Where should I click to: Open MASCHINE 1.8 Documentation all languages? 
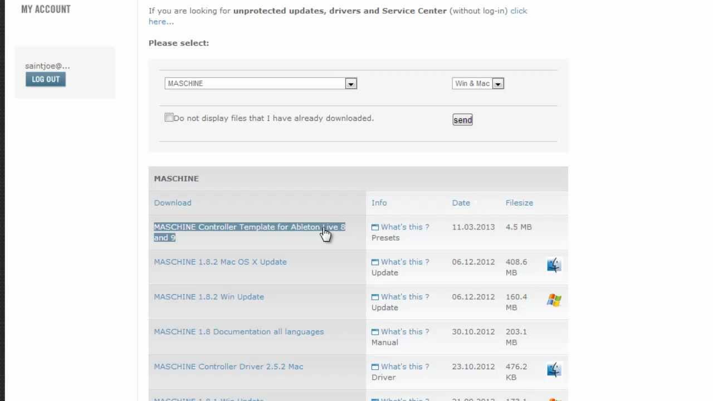tap(238, 331)
